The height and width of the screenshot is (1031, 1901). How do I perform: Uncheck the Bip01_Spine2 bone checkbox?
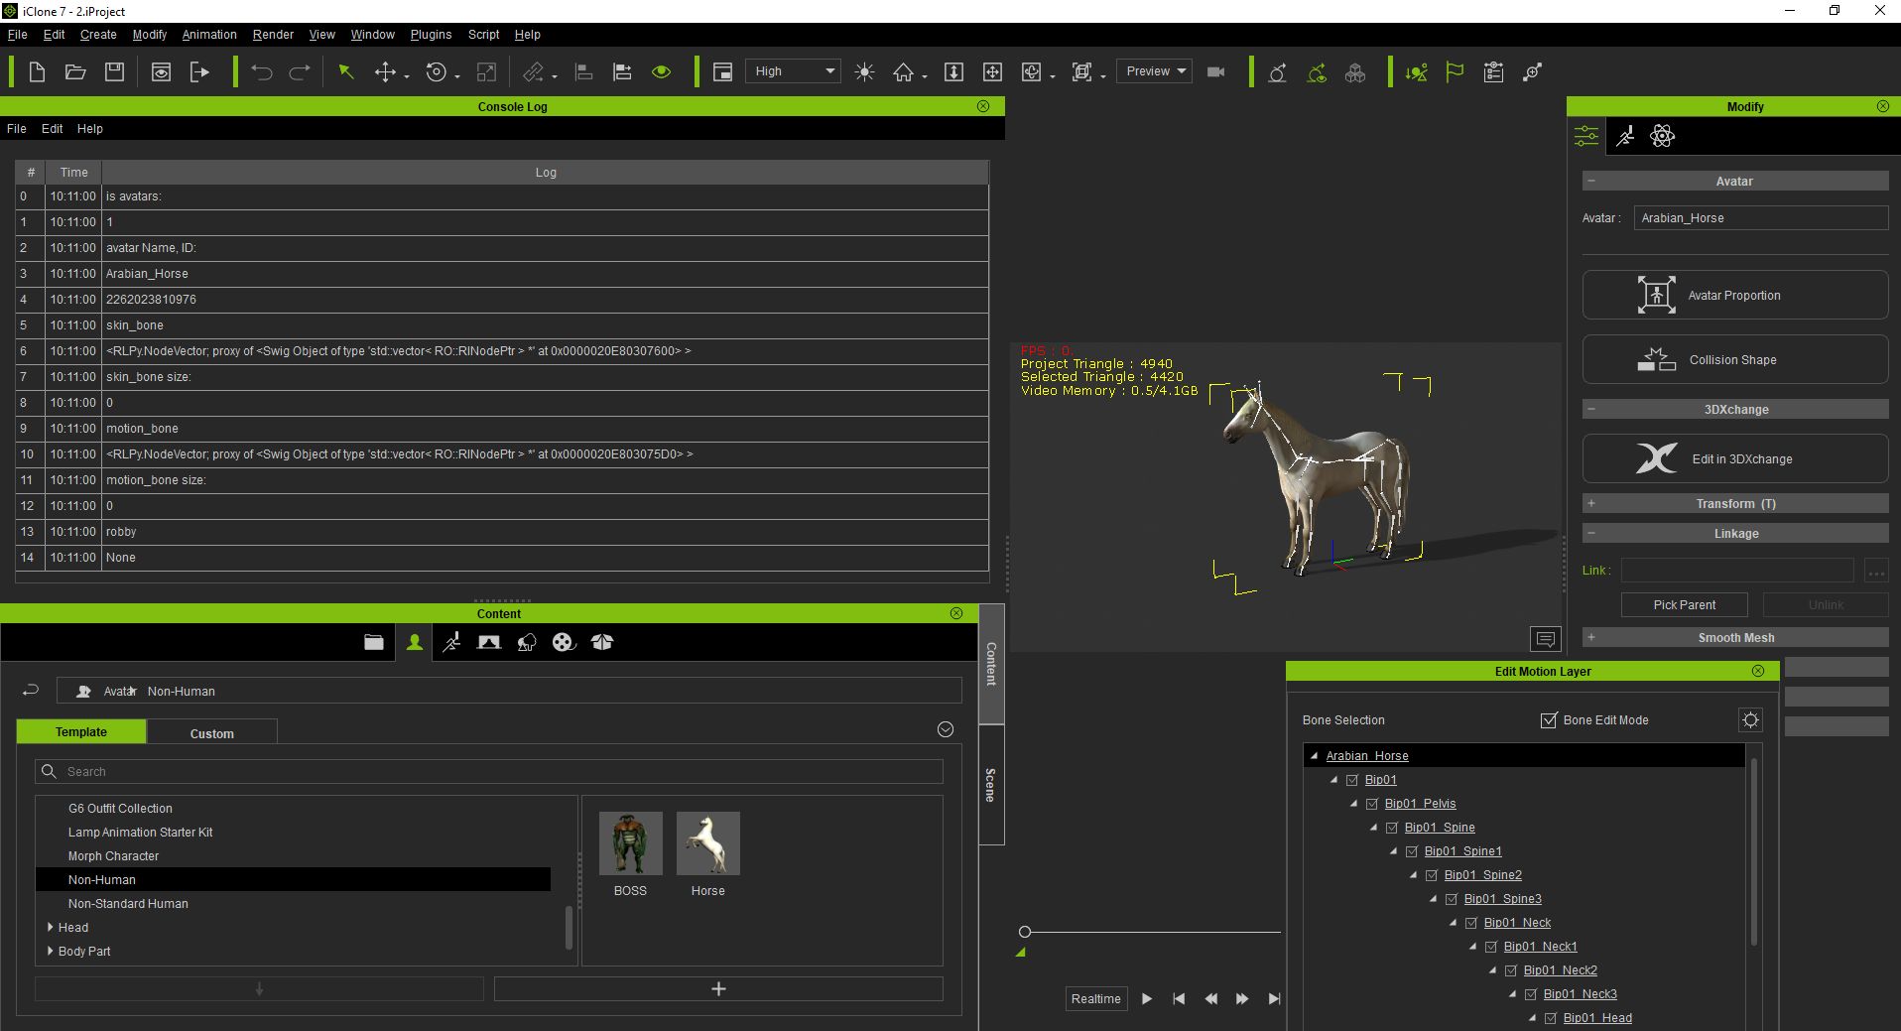[x=1431, y=875]
